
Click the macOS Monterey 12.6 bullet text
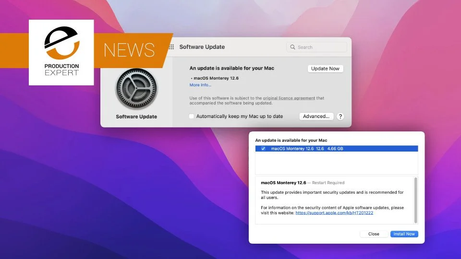pos(216,78)
